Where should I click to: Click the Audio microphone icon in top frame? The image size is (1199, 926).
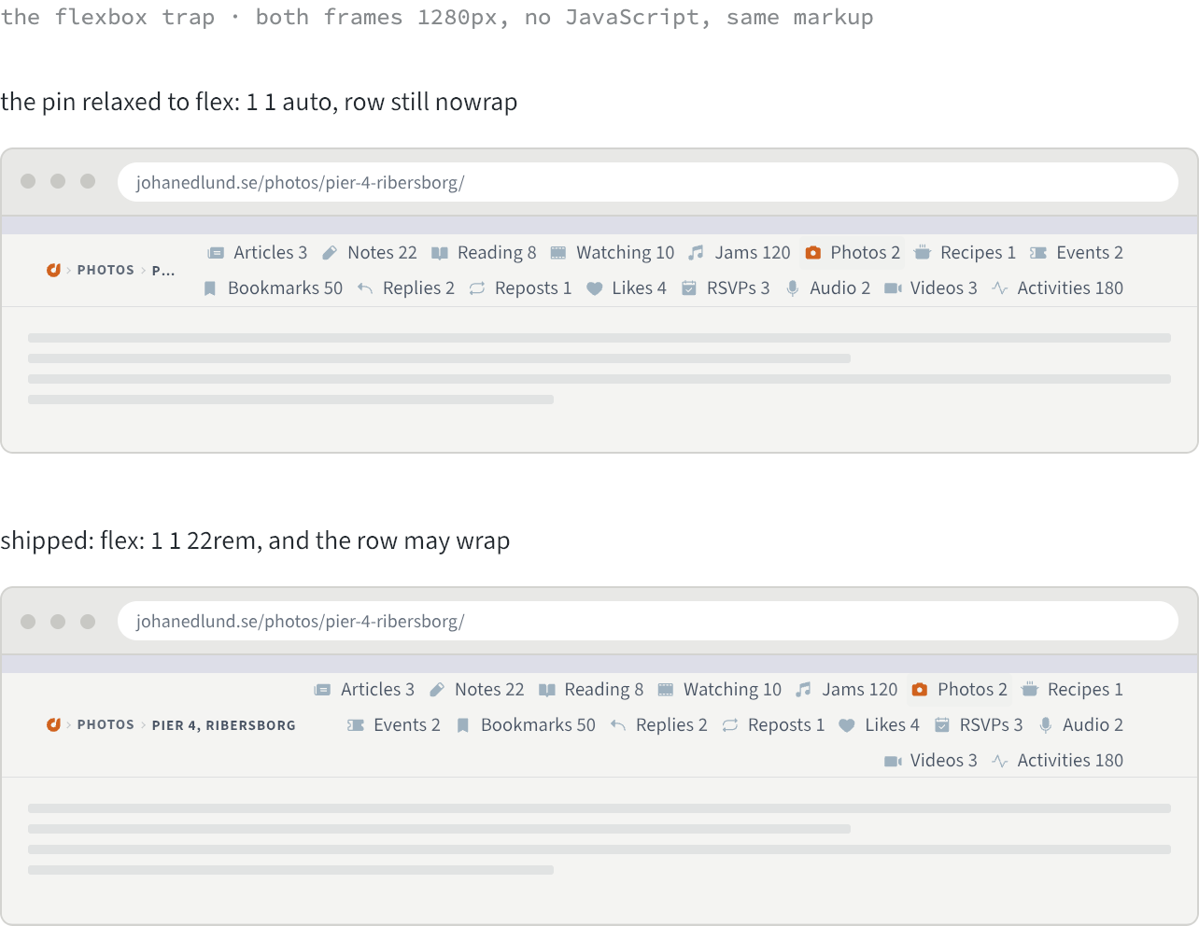pyautogui.click(x=792, y=288)
